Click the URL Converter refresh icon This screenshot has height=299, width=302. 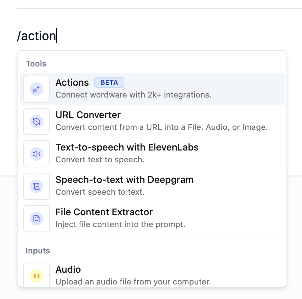pos(36,121)
